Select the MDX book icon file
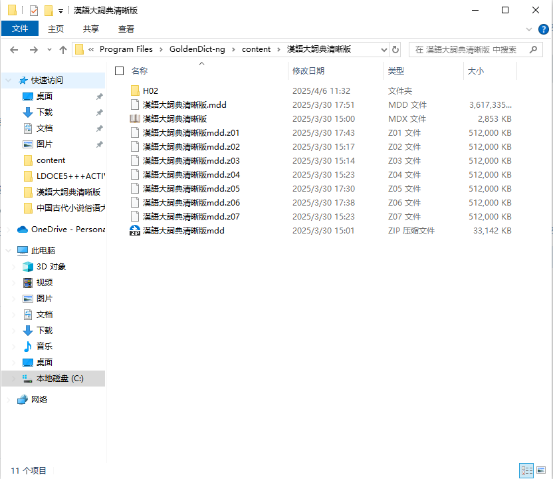 tap(135, 118)
